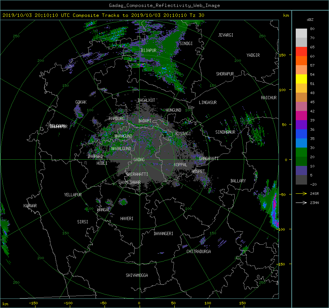Click the BADAMI label
This screenshot has height=308, width=329.
pos(145,121)
